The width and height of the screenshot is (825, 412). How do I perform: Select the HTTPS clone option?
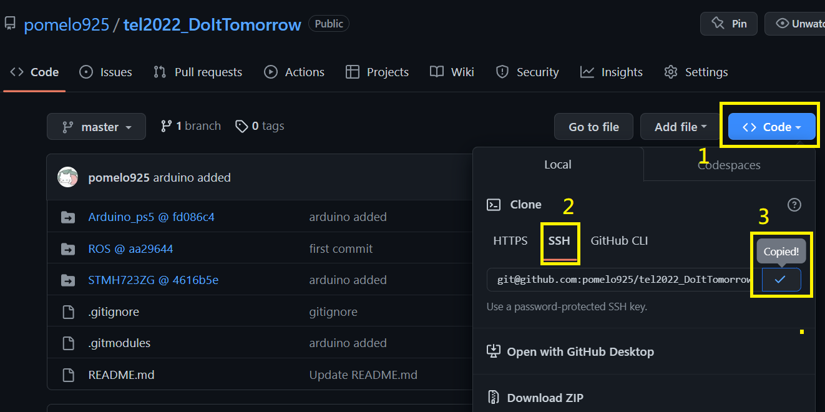coord(510,241)
